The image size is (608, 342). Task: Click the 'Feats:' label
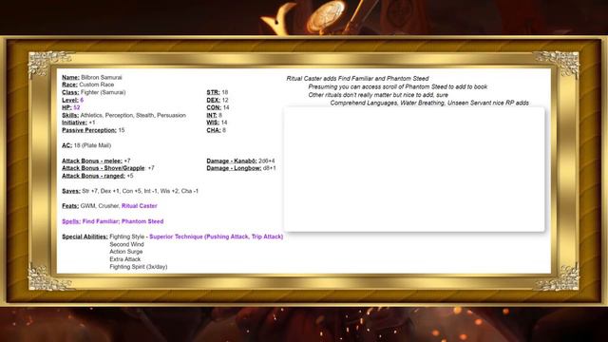pos(70,206)
